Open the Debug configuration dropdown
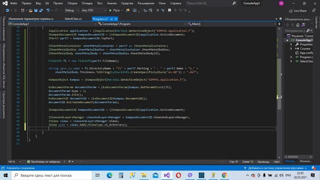Image resolution: width=320 pixels, height=180 pixels. pos(72,10)
